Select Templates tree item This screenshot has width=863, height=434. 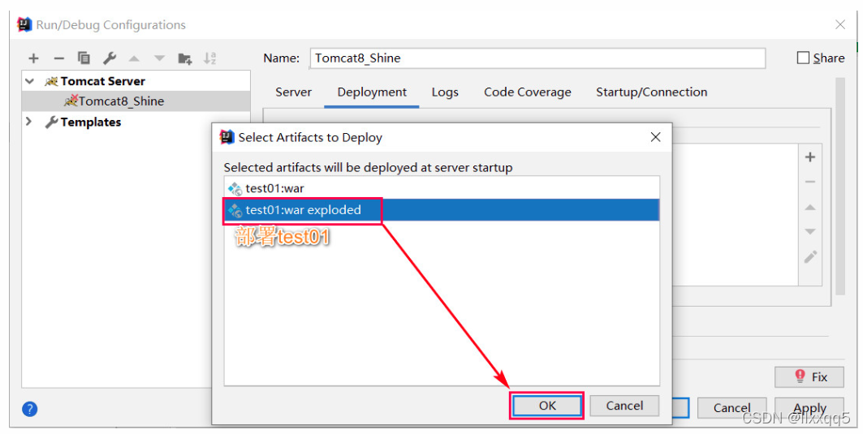click(x=90, y=122)
